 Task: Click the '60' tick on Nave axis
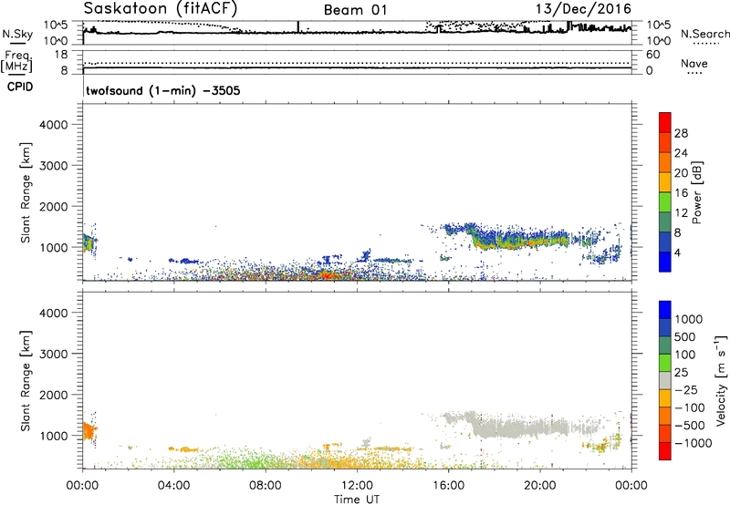(652, 55)
